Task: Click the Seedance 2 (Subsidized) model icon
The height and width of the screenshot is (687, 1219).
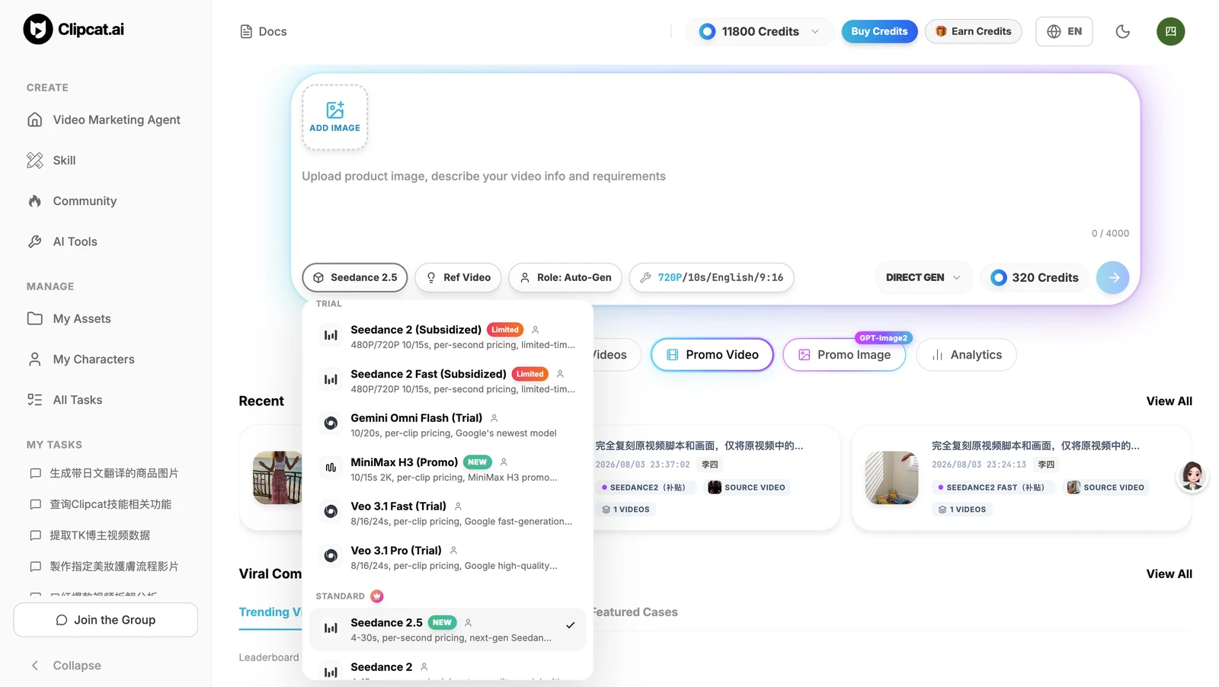Action: [331, 335]
